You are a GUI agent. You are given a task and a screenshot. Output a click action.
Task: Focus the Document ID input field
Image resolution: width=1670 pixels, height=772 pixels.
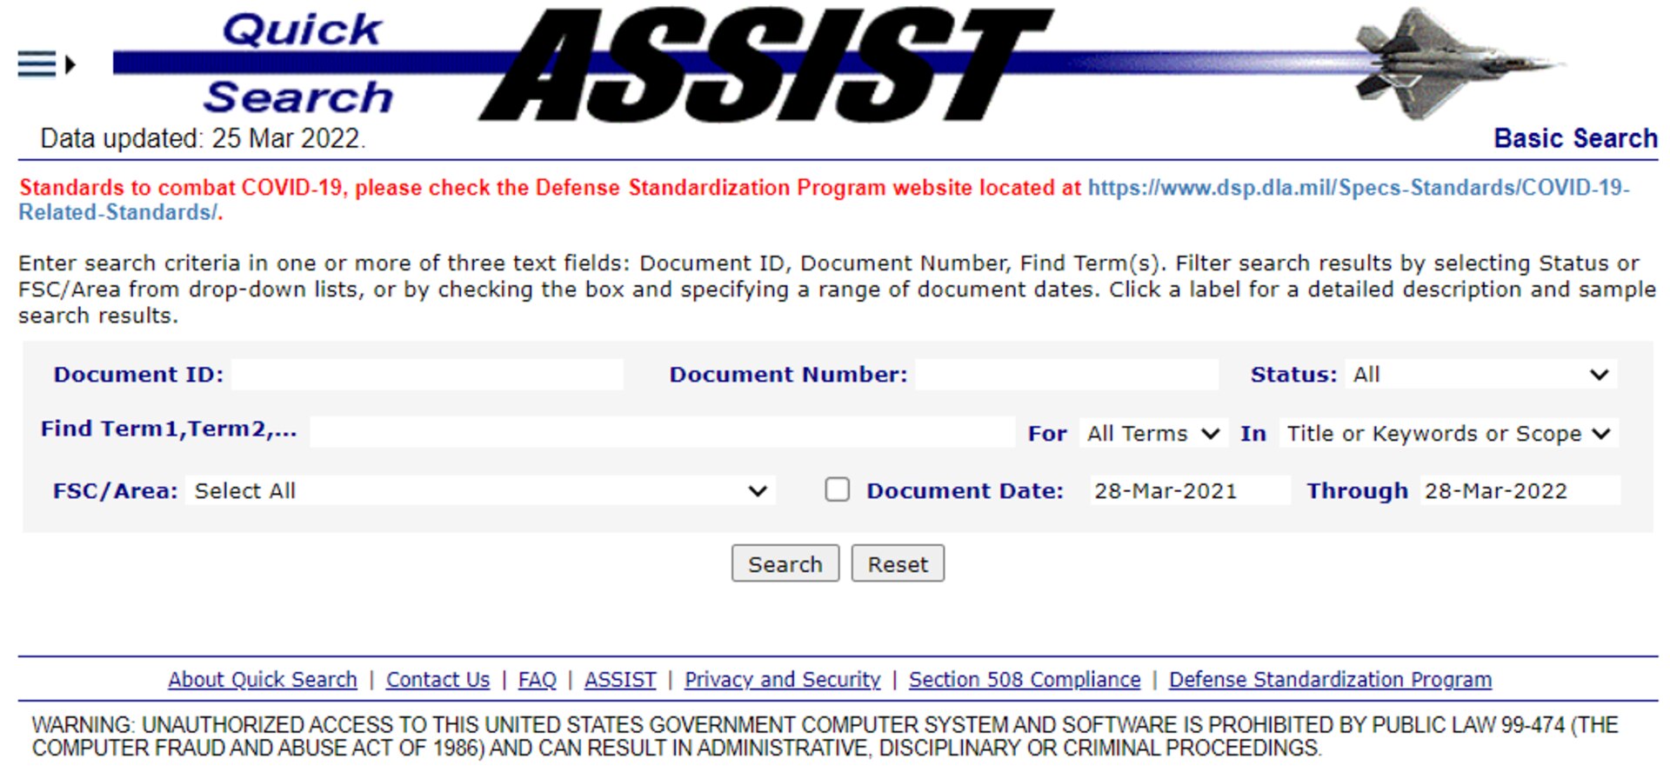pyautogui.click(x=427, y=375)
